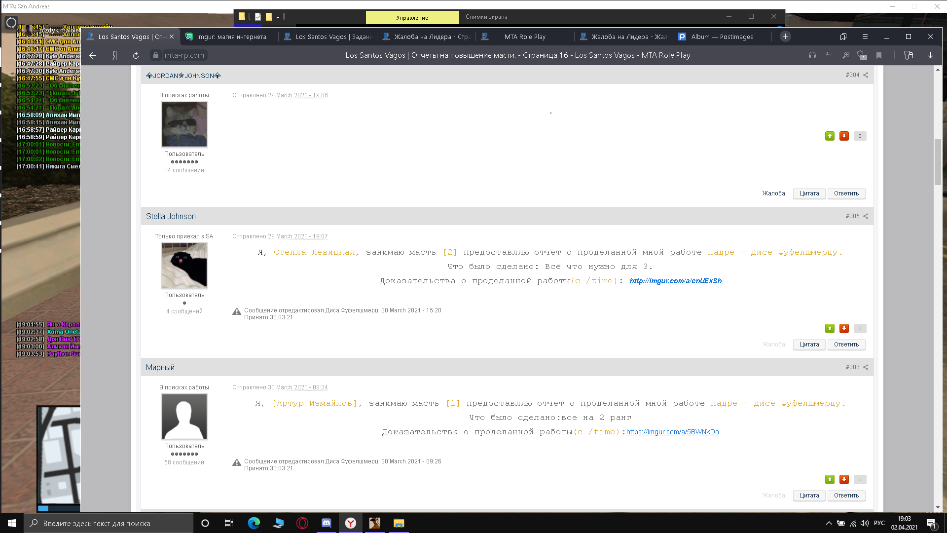Open the downloads arrow icon

(930, 55)
